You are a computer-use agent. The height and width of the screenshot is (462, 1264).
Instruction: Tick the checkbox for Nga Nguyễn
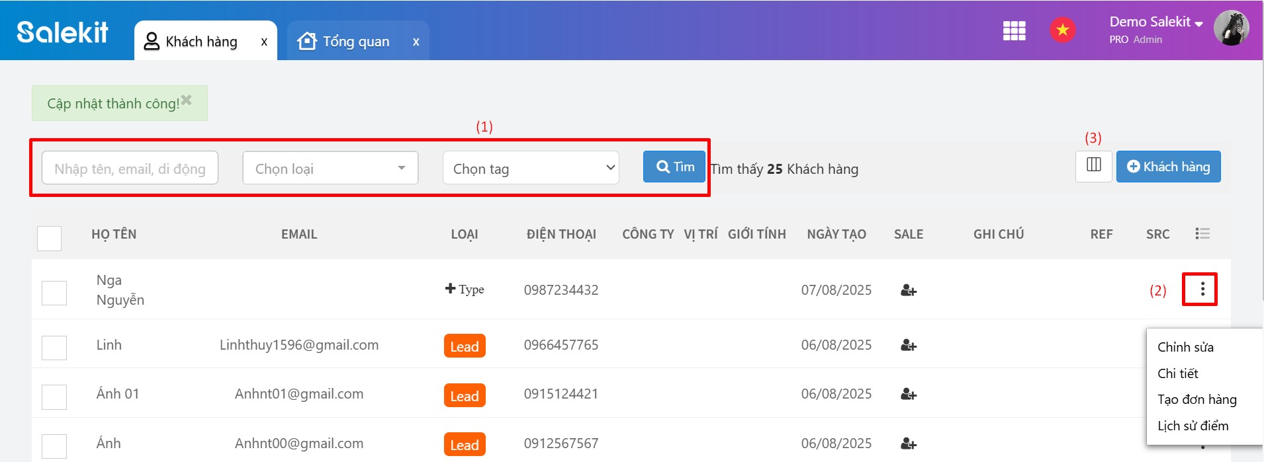click(54, 293)
